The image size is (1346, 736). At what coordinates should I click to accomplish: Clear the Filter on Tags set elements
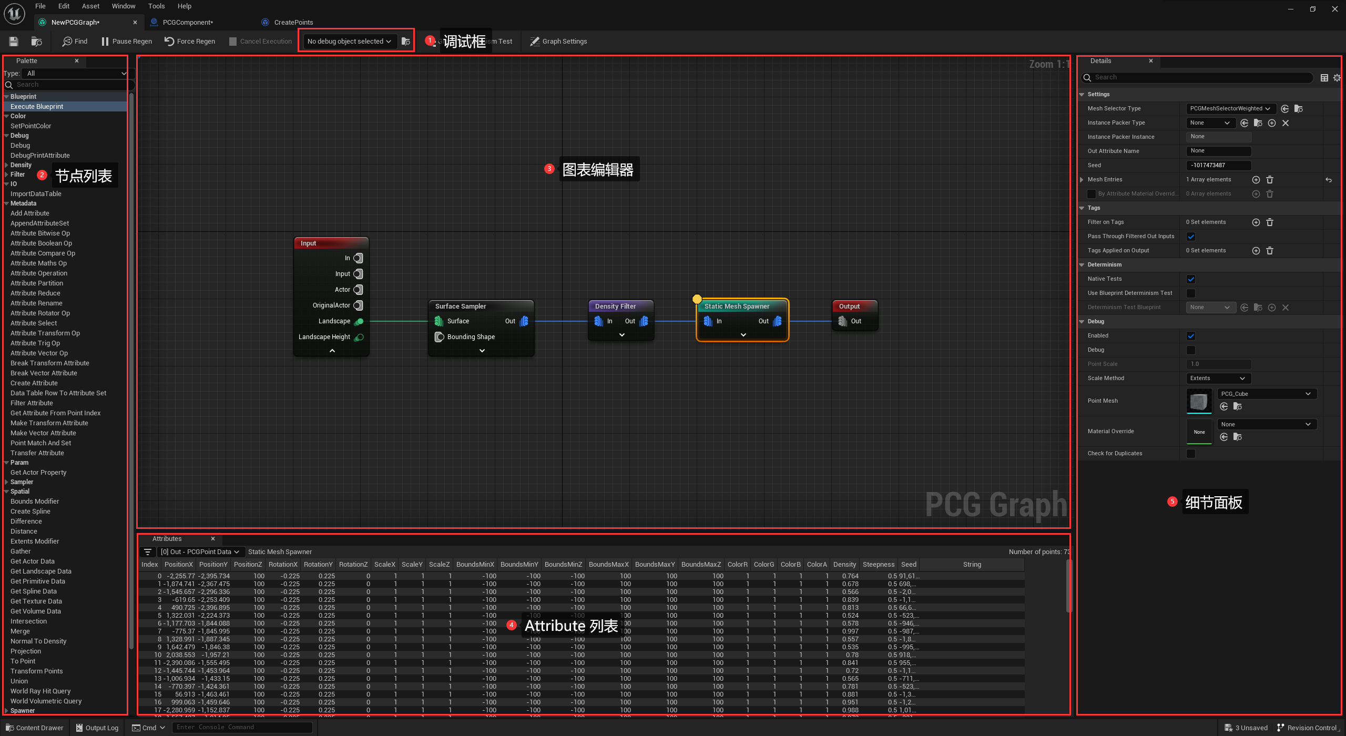(1270, 222)
